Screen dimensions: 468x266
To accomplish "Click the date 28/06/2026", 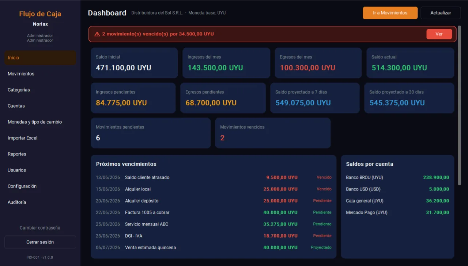I will tap(108, 236).
